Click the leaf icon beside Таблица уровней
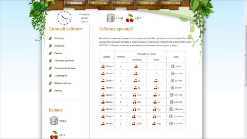Image resolution: width=247 pixels, height=139 pixels. (x=51, y=61)
